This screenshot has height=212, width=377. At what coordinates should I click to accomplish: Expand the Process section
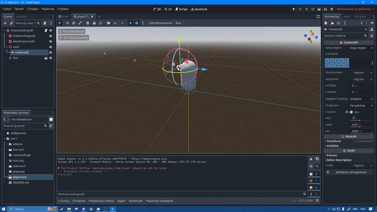click(332, 155)
